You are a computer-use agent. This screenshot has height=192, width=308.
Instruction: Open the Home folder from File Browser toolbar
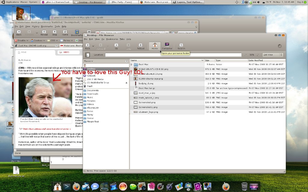[x=155, y=46]
